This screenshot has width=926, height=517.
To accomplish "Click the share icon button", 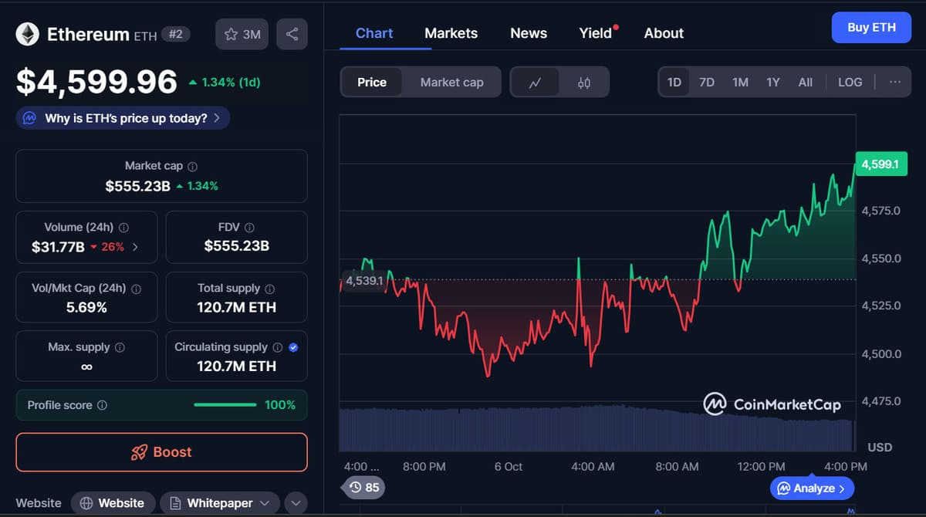I will tap(292, 34).
